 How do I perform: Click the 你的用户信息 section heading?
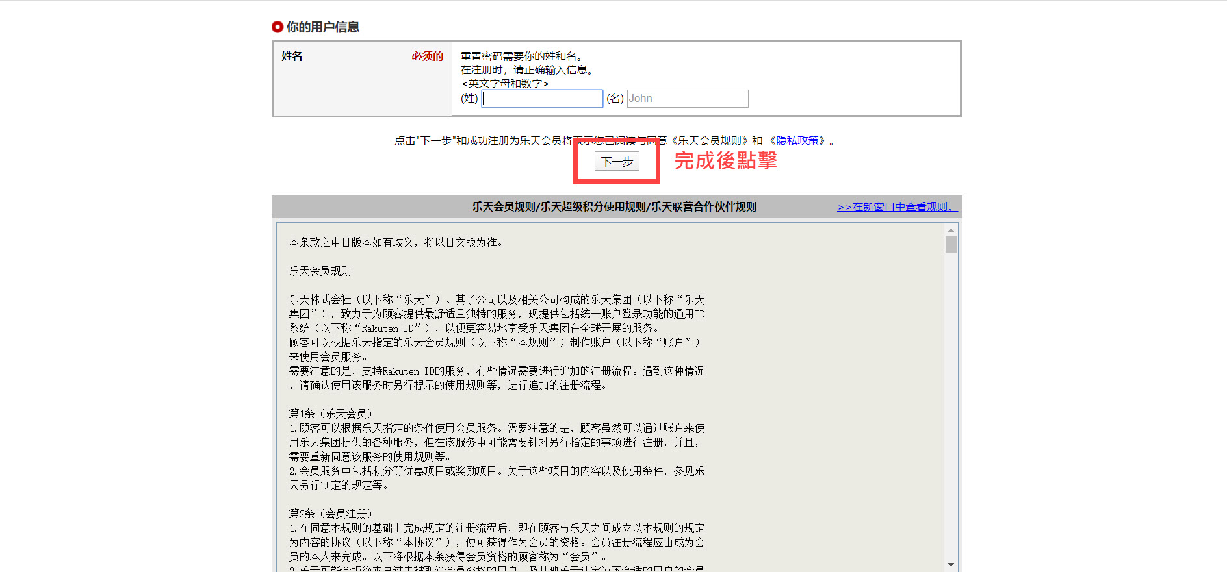pos(322,27)
